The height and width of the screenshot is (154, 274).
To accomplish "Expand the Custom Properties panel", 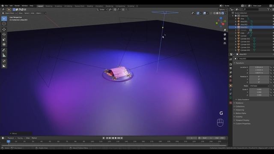I will [x=243, y=124].
